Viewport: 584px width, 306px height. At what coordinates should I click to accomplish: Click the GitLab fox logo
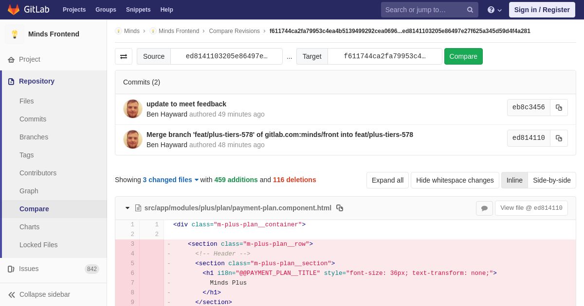(14, 10)
